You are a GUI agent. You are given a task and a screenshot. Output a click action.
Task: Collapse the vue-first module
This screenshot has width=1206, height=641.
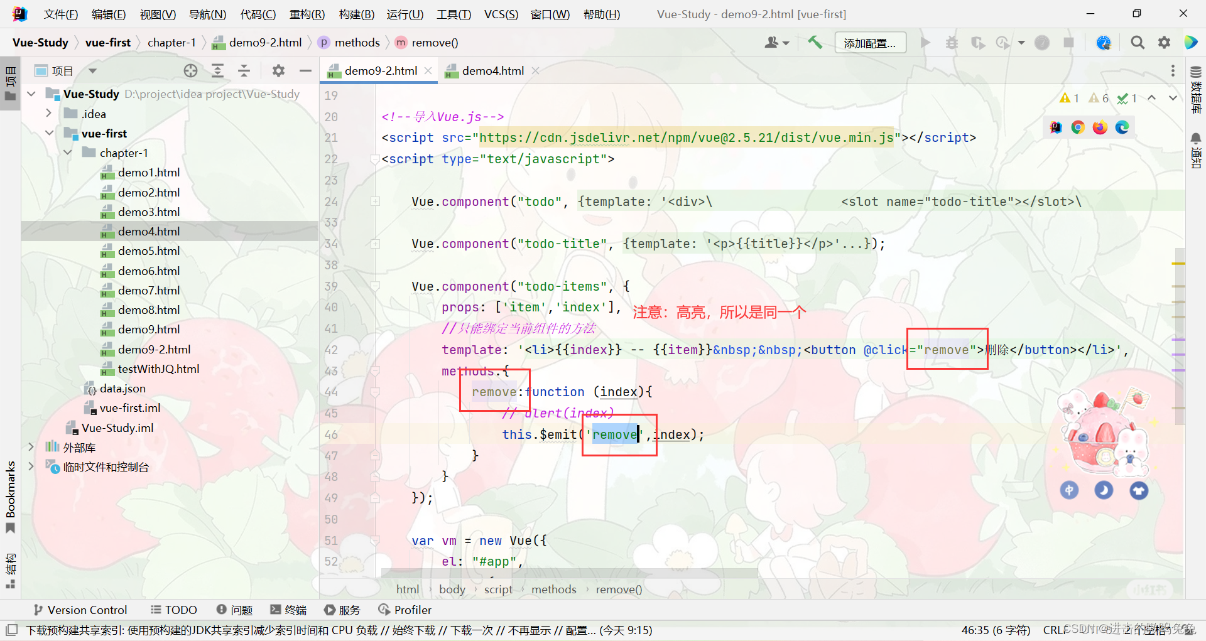pos(49,133)
